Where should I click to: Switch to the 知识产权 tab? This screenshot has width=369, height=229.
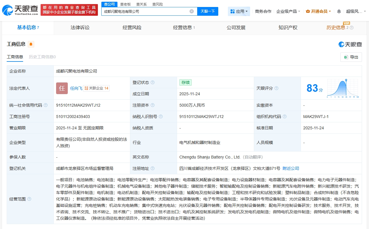[x=288, y=28]
